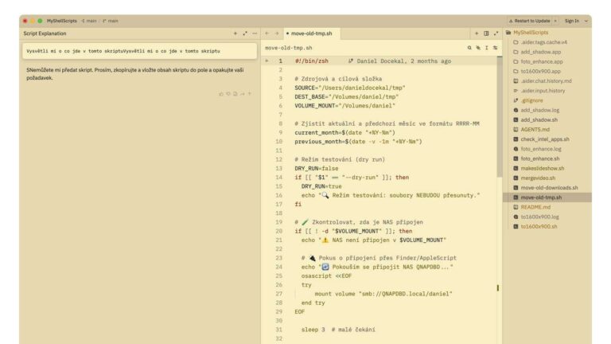Open the buffer search magnifier icon in the editor toolbar

click(x=469, y=48)
